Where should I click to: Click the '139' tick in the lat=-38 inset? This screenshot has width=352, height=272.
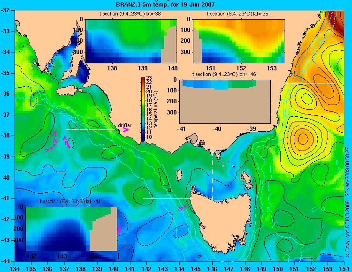[143, 68]
